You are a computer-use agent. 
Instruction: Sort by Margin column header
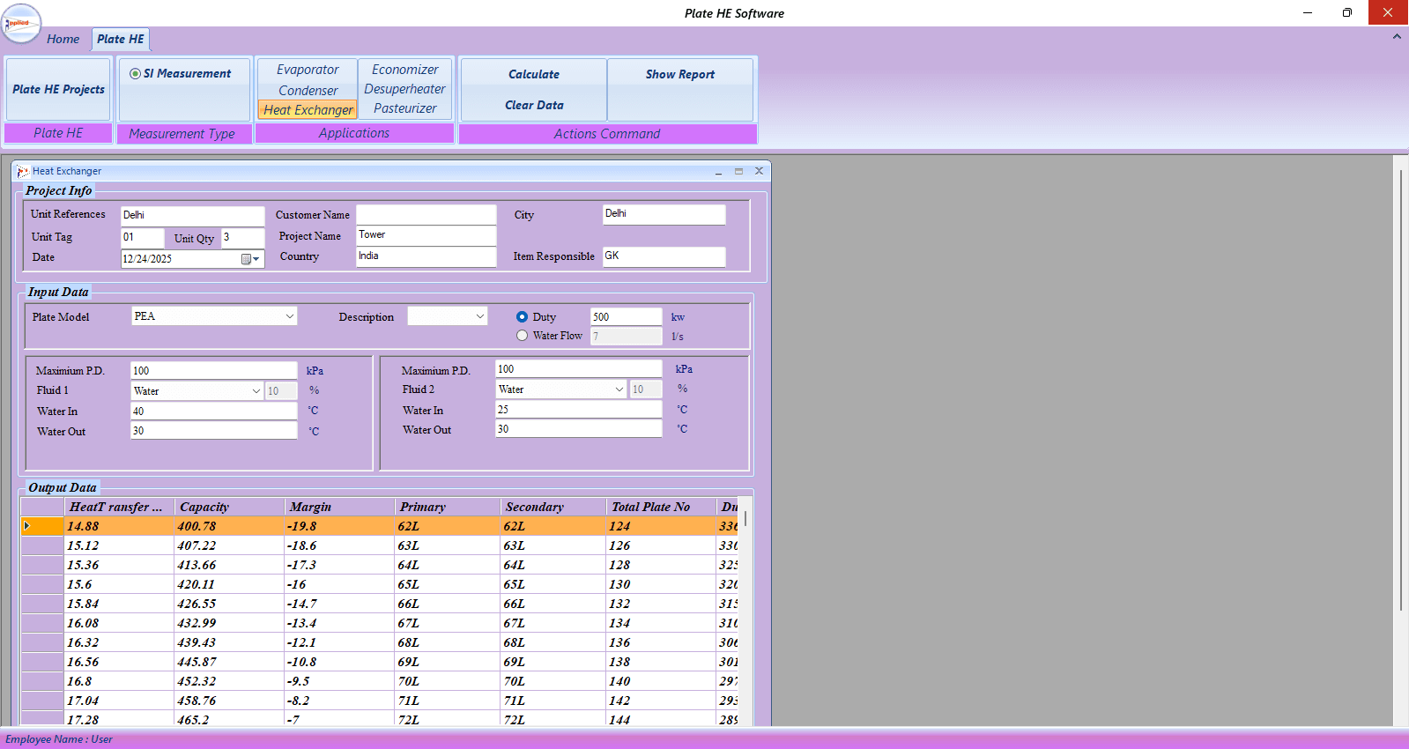pos(340,507)
